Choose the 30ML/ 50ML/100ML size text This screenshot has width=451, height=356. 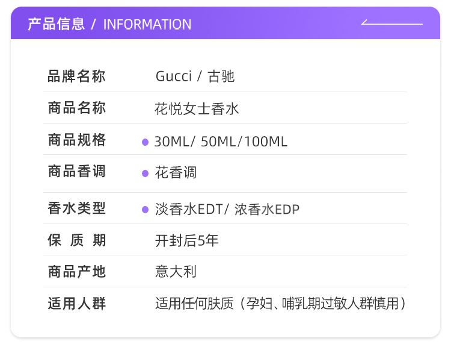[221, 142]
